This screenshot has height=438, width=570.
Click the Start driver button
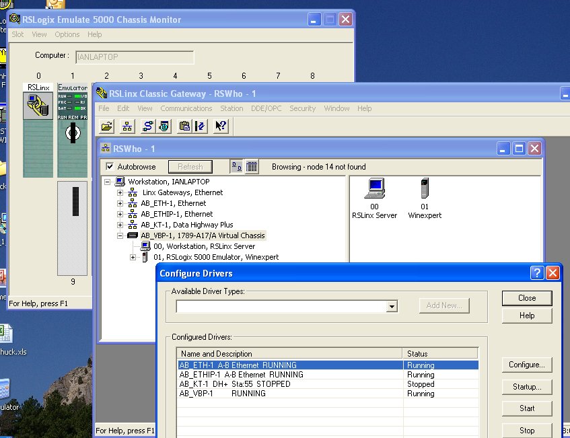527,408
